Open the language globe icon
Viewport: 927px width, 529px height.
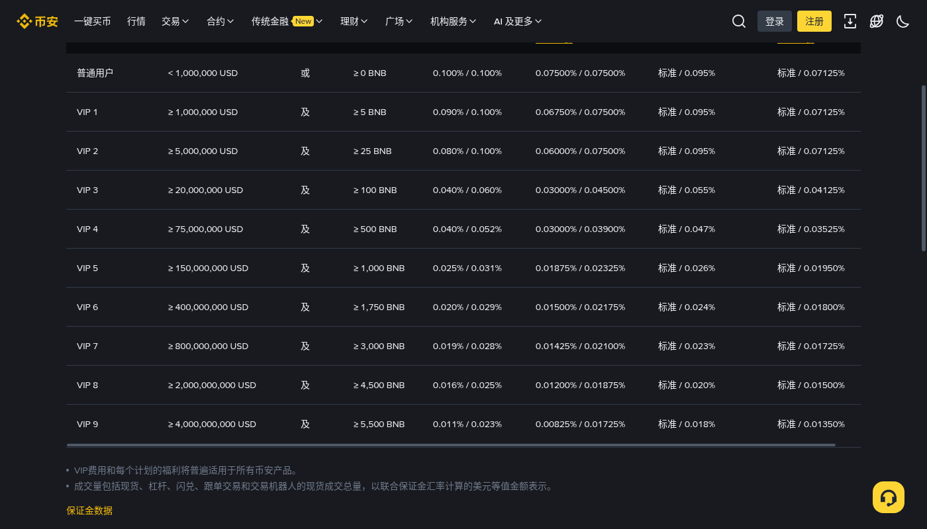tap(877, 21)
